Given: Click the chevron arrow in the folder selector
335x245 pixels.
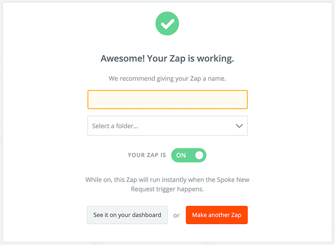Looking at the screenshot, I should pyautogui.click(x=239, y=126).
